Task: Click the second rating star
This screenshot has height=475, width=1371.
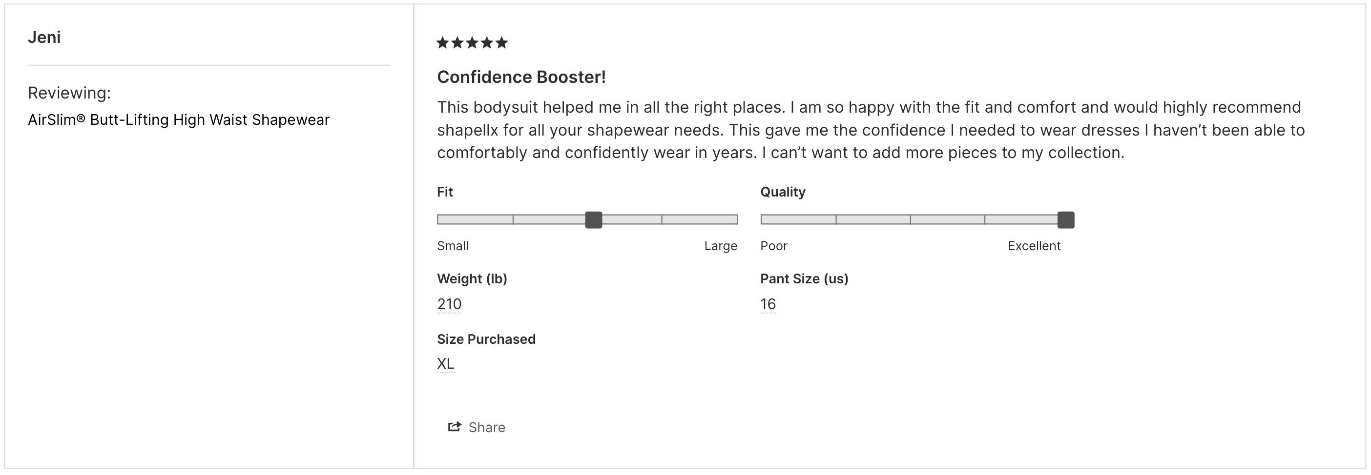Action: 457,42
